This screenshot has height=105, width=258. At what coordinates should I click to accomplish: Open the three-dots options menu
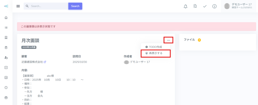point(169,40)
